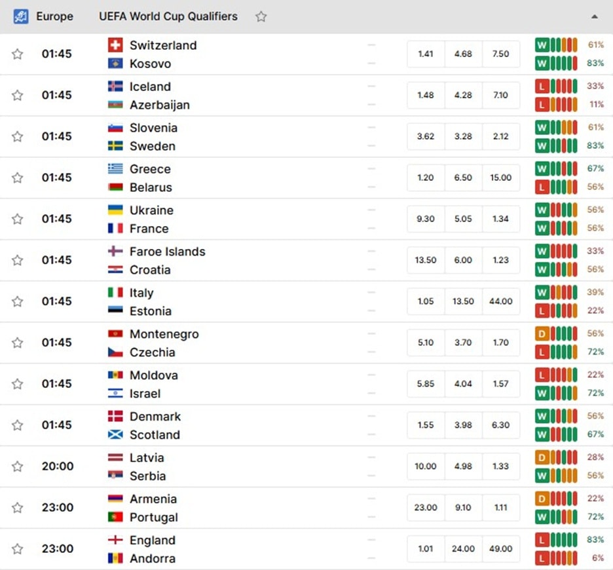The image size is (613, 570).
Task: Click Montenegro's orange D form badge
Action: [x=542, y=333]
